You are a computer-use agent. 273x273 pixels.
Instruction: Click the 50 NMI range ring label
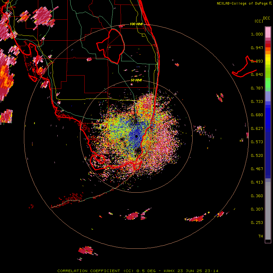(x=136, y=80)
